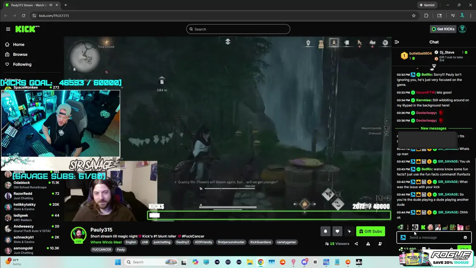
Task: Open asmongold channel in sidebar
Action: [32, 250]
